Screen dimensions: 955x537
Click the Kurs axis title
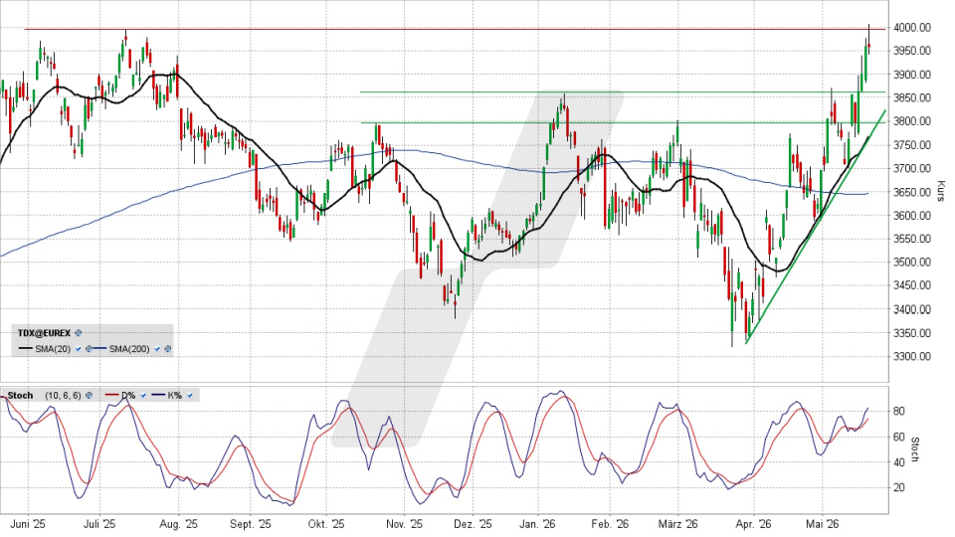coord(941,191)
